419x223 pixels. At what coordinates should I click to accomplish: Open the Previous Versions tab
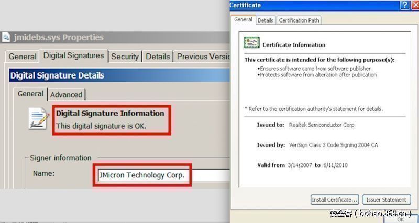point(202,57)
